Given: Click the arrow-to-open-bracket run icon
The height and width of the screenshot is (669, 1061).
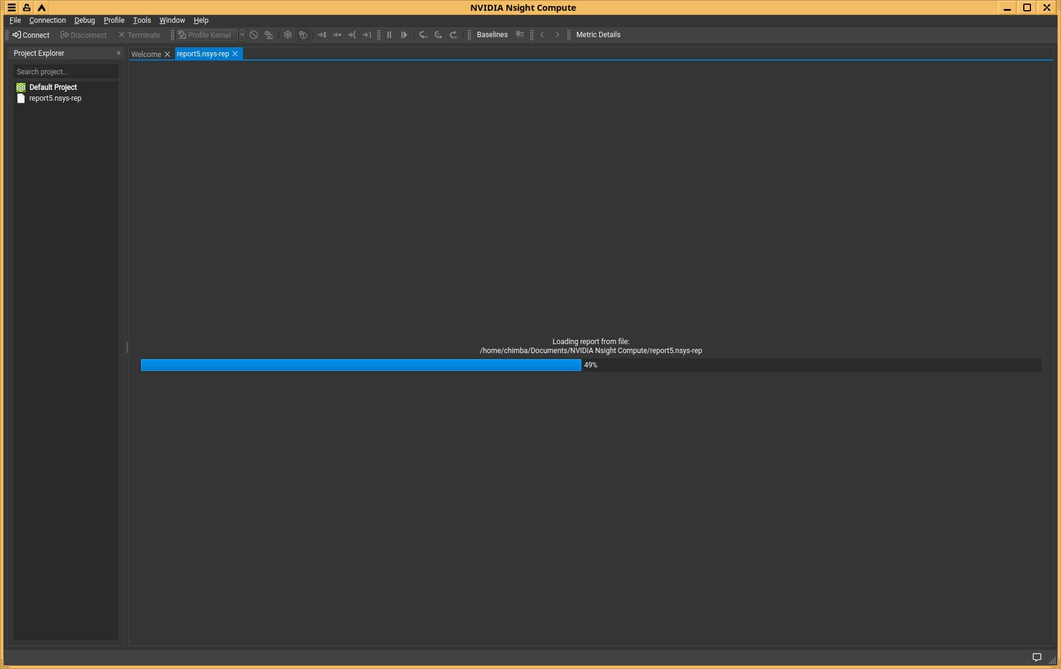Looking at the screenshot, I should (x=352, y=35).
